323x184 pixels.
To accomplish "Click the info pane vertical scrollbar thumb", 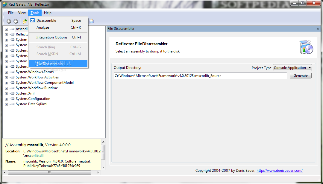I will click(103, 152).
